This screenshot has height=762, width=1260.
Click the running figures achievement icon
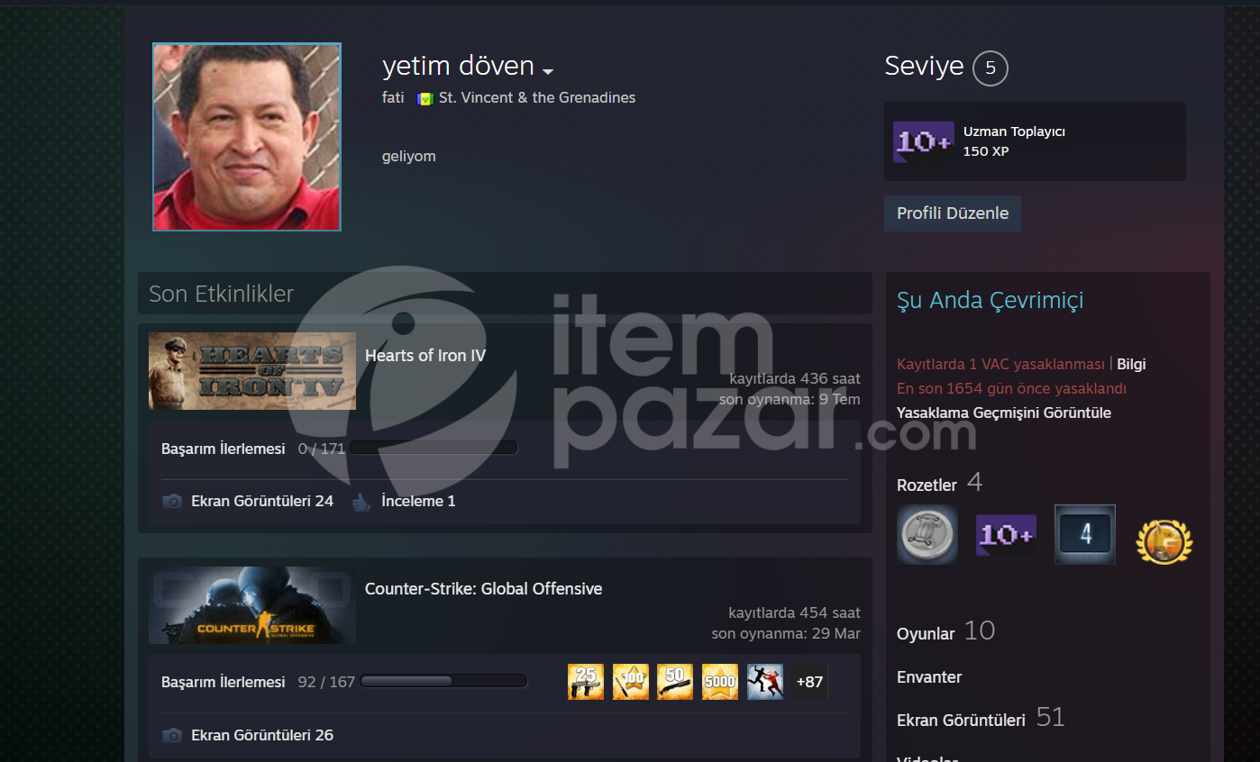[x=765, y=682]
